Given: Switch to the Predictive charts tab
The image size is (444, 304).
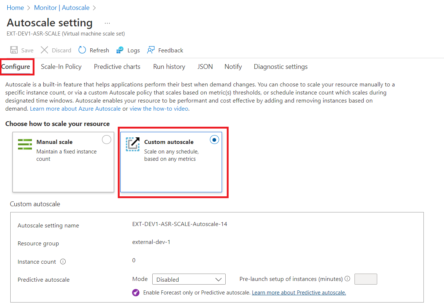Looking at the screenshot, I should (117, 67).
